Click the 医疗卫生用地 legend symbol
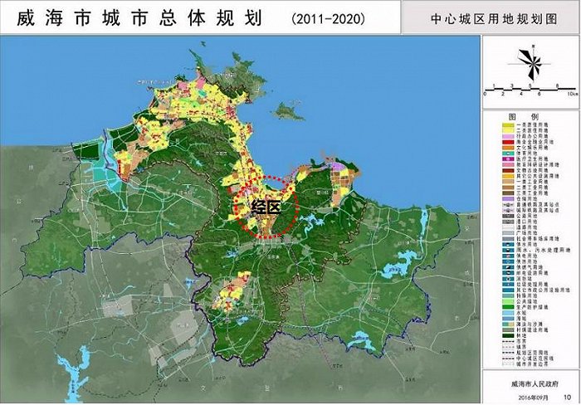This screenshot has height=405, width=581. coord(508,159)
